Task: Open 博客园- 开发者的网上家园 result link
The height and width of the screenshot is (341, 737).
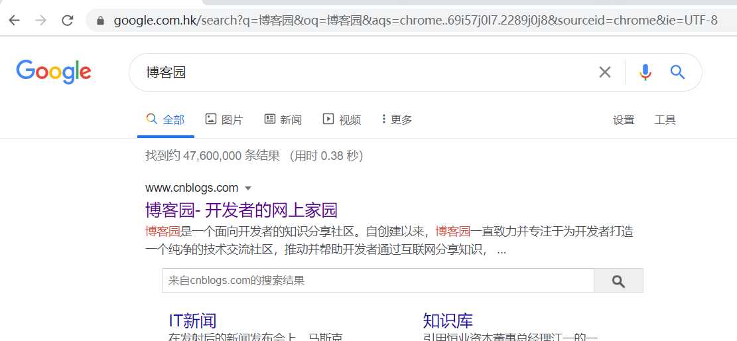Action: 241,210
